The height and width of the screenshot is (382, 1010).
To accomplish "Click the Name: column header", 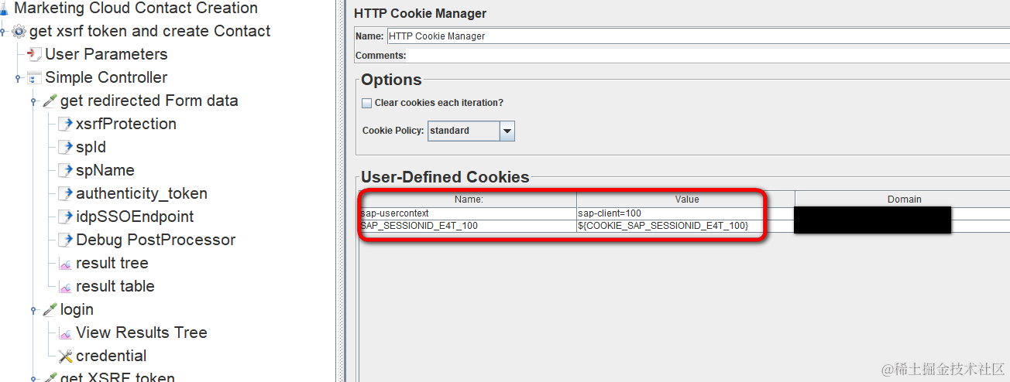I will pyautogui.click(x=468, y=199).
